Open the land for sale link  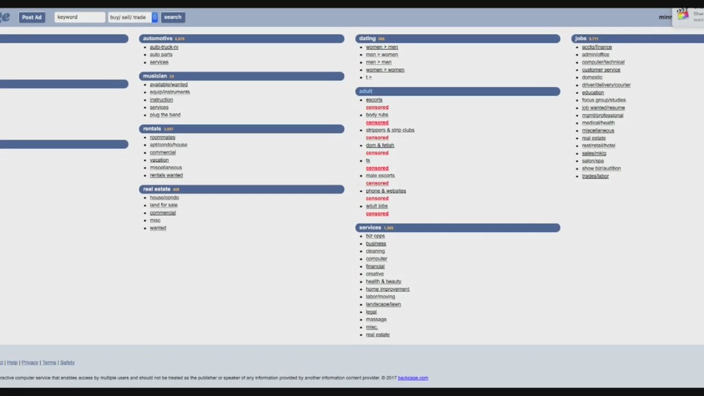(163, 205)
